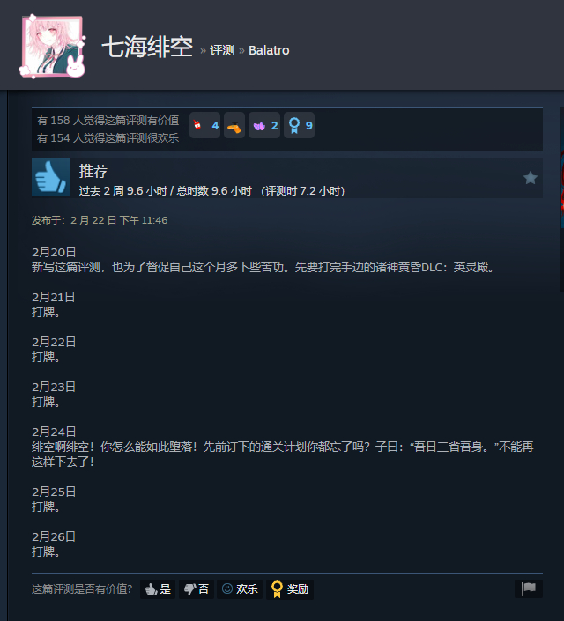Go to the 评测 breadcrumb link
The width and height of the screenshot is (564, 621).
[222, 50]
